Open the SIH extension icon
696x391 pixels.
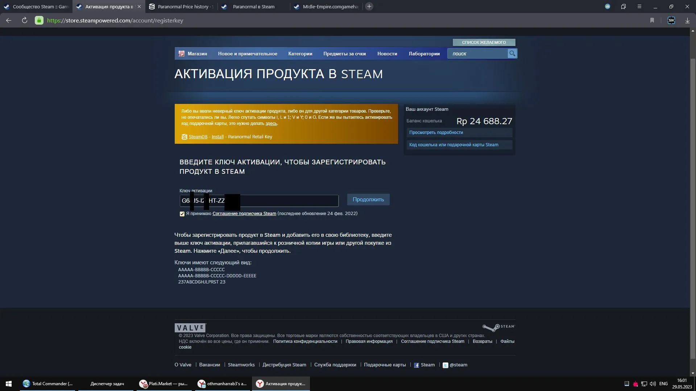click(x=671, y=21)
